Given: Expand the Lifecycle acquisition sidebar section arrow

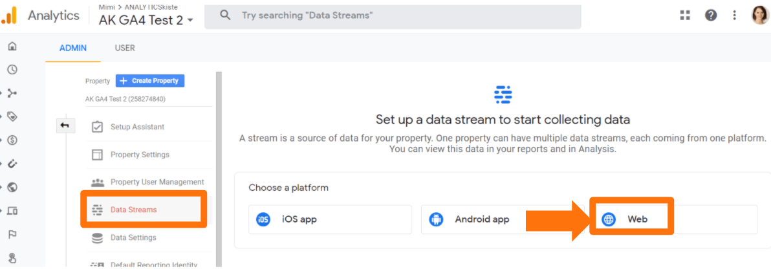Looking at the screenshot, I should point(2,93).
